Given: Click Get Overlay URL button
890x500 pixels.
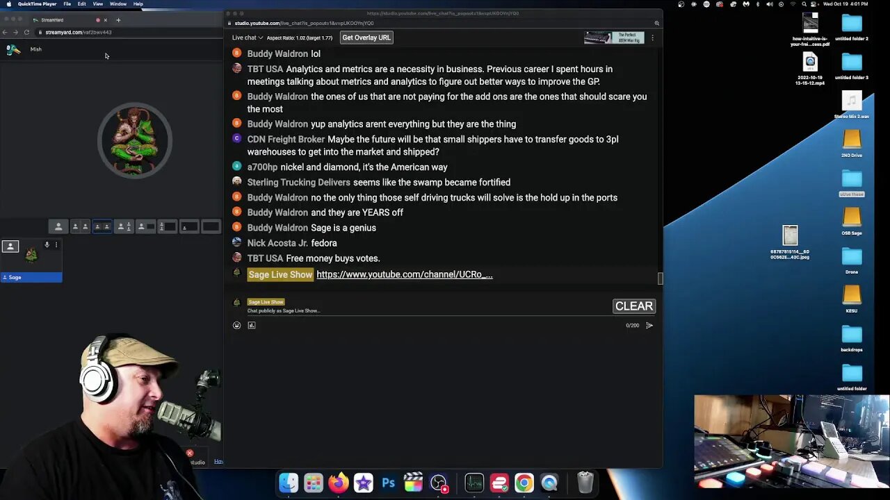Looking at the screenshot, I should pyautogui.click(x=366, y=37).
